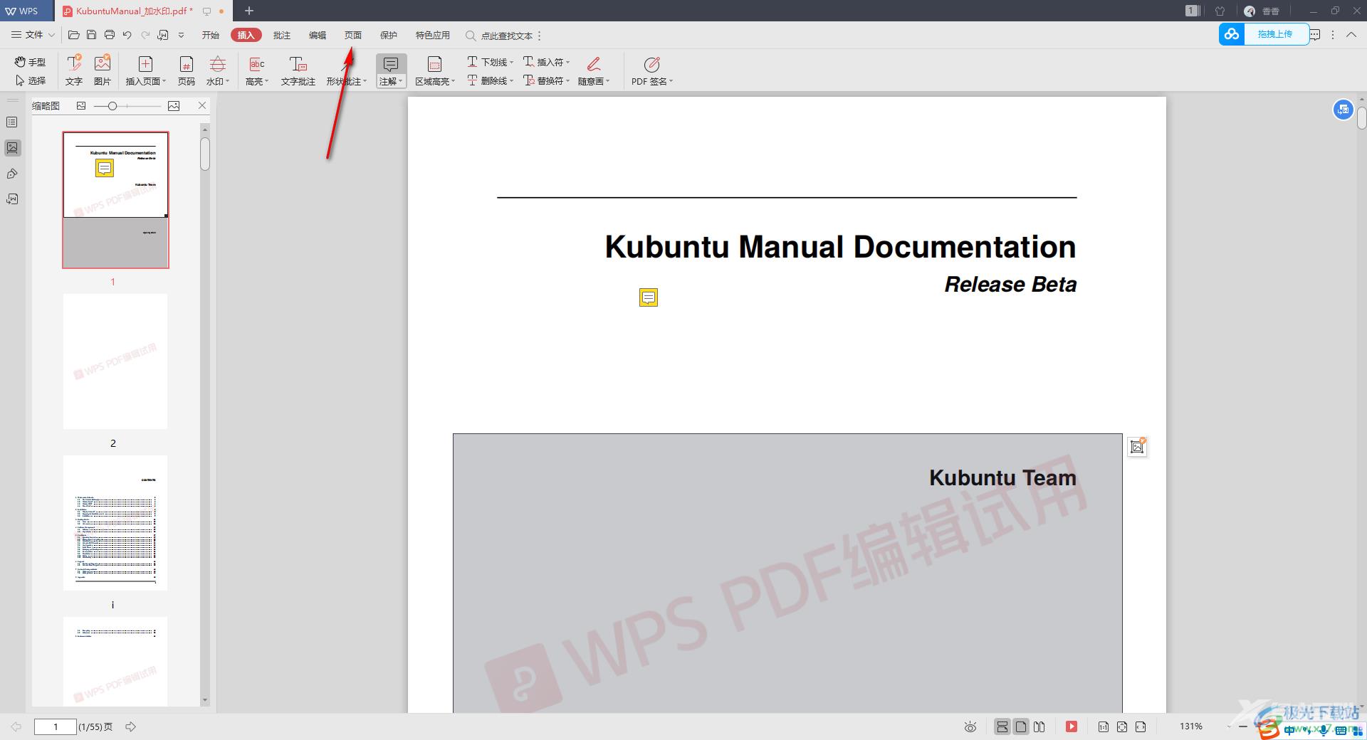1367x740 pixels.
Task: Switch to the 保护 tab
Action: [x=389, y=35]
